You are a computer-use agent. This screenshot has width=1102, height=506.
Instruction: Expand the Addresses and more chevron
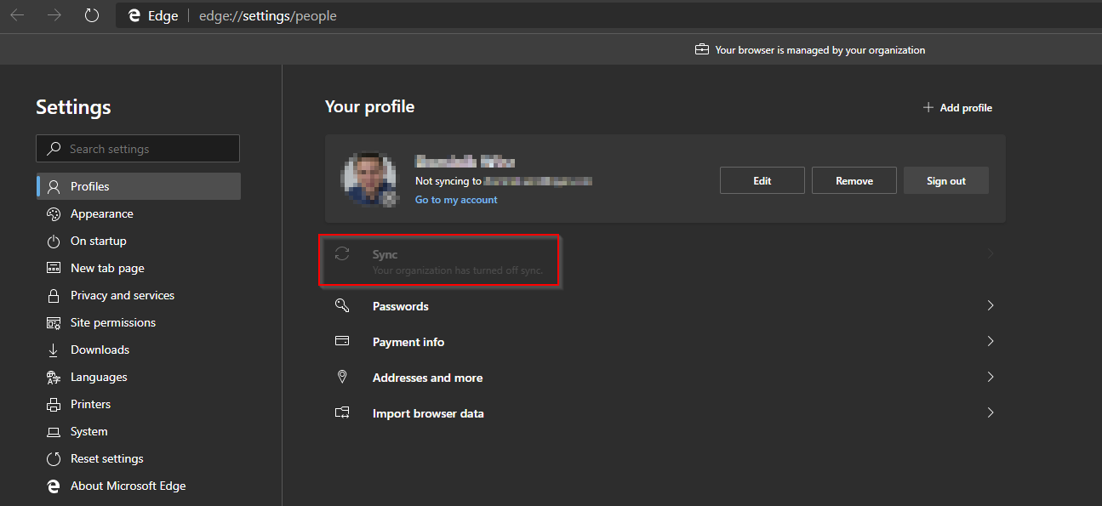[990, 377]
